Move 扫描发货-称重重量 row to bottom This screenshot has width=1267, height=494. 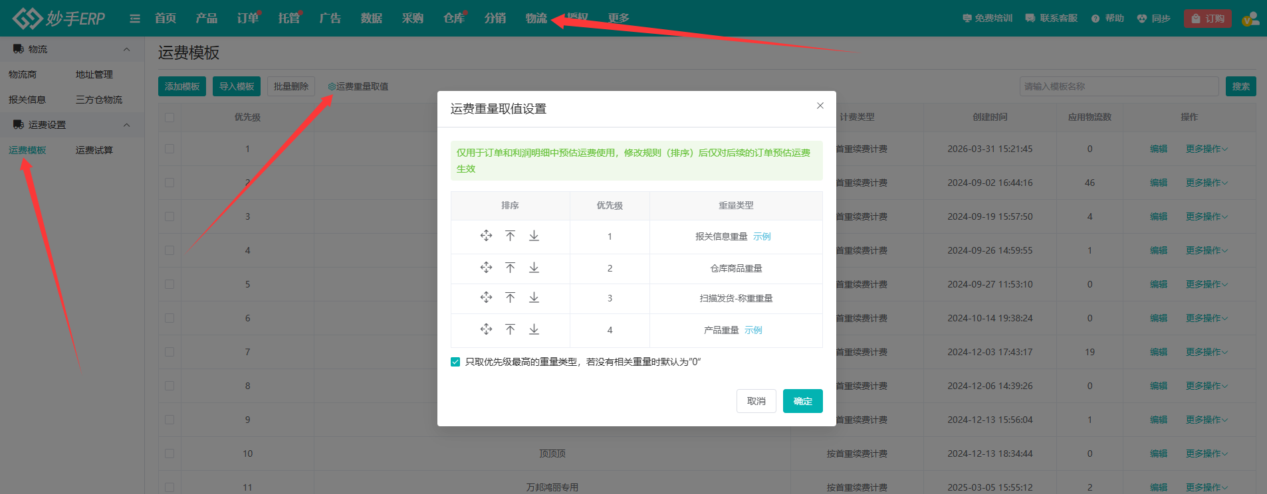[x=534, y=297]
